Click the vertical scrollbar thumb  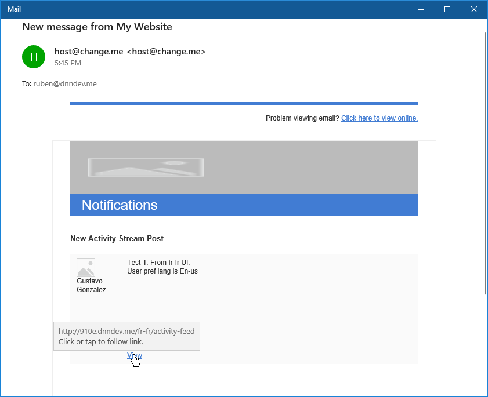click(x=486, y=163)
